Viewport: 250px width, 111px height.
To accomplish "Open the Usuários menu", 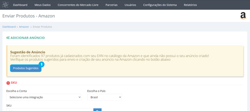I will tap(130, 5).
